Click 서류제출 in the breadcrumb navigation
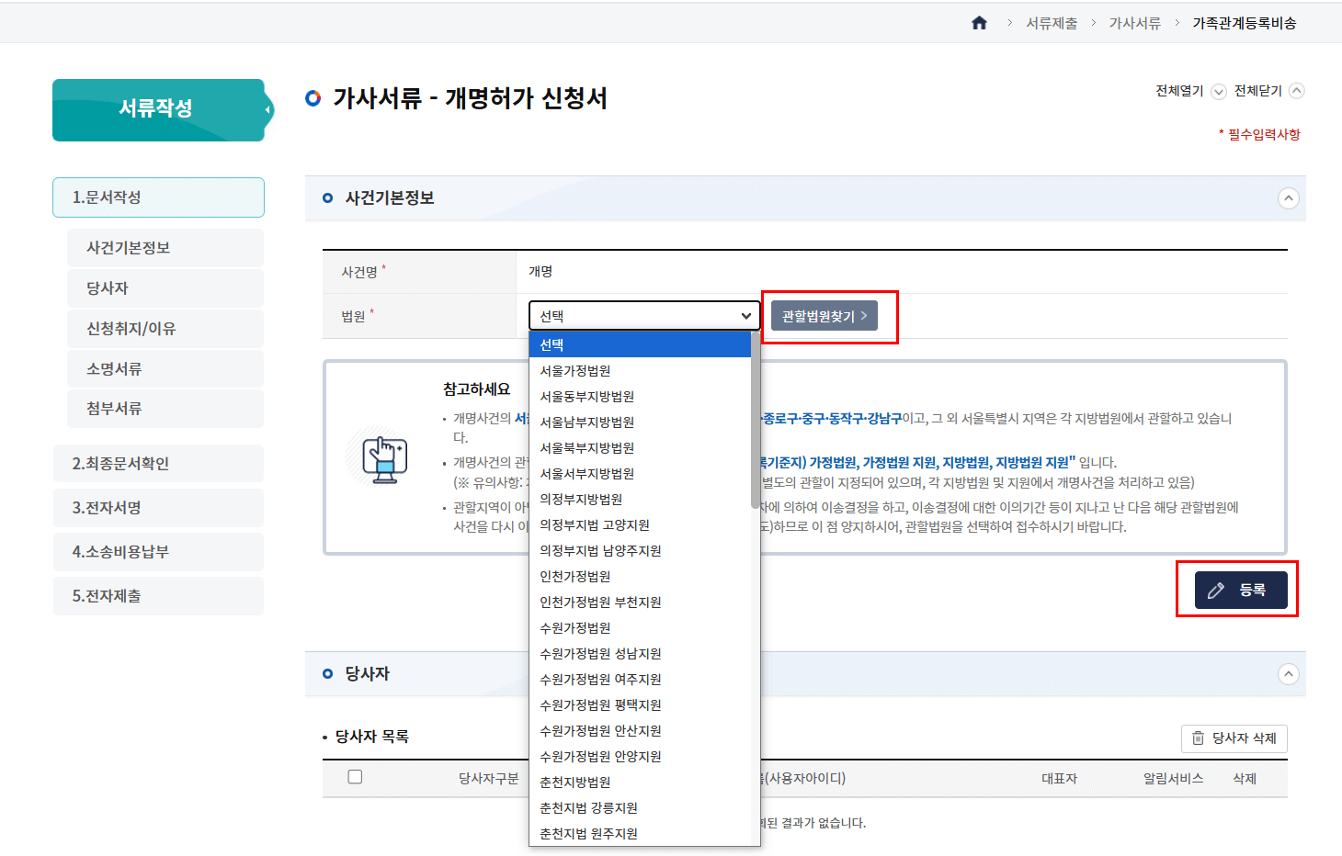1342x856 pixels. point(1052,23)
